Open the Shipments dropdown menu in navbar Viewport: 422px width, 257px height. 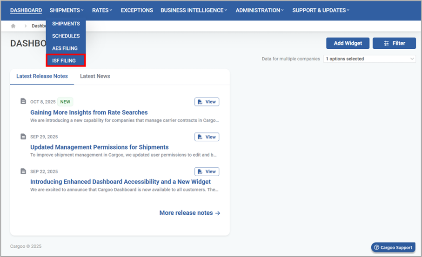67,10
